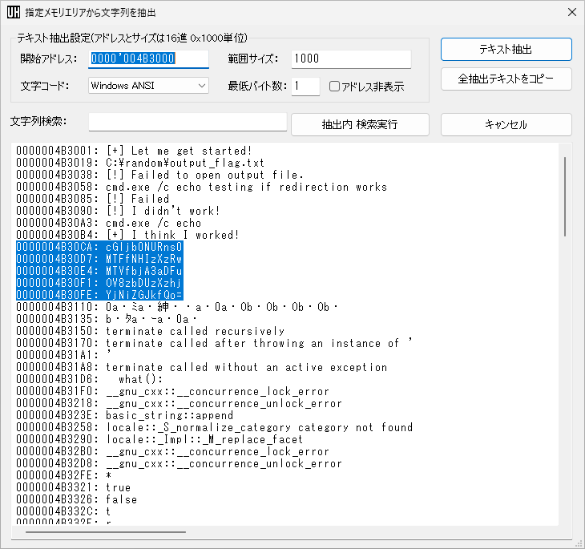Screen dimensions: 585x549
Task: Click the app icon in title bar
Action: click(x=14, y=12)
